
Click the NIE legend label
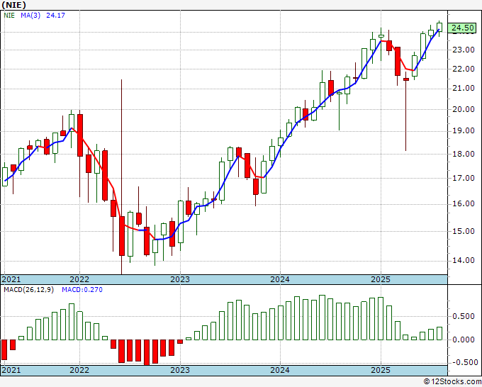[9, 16]
